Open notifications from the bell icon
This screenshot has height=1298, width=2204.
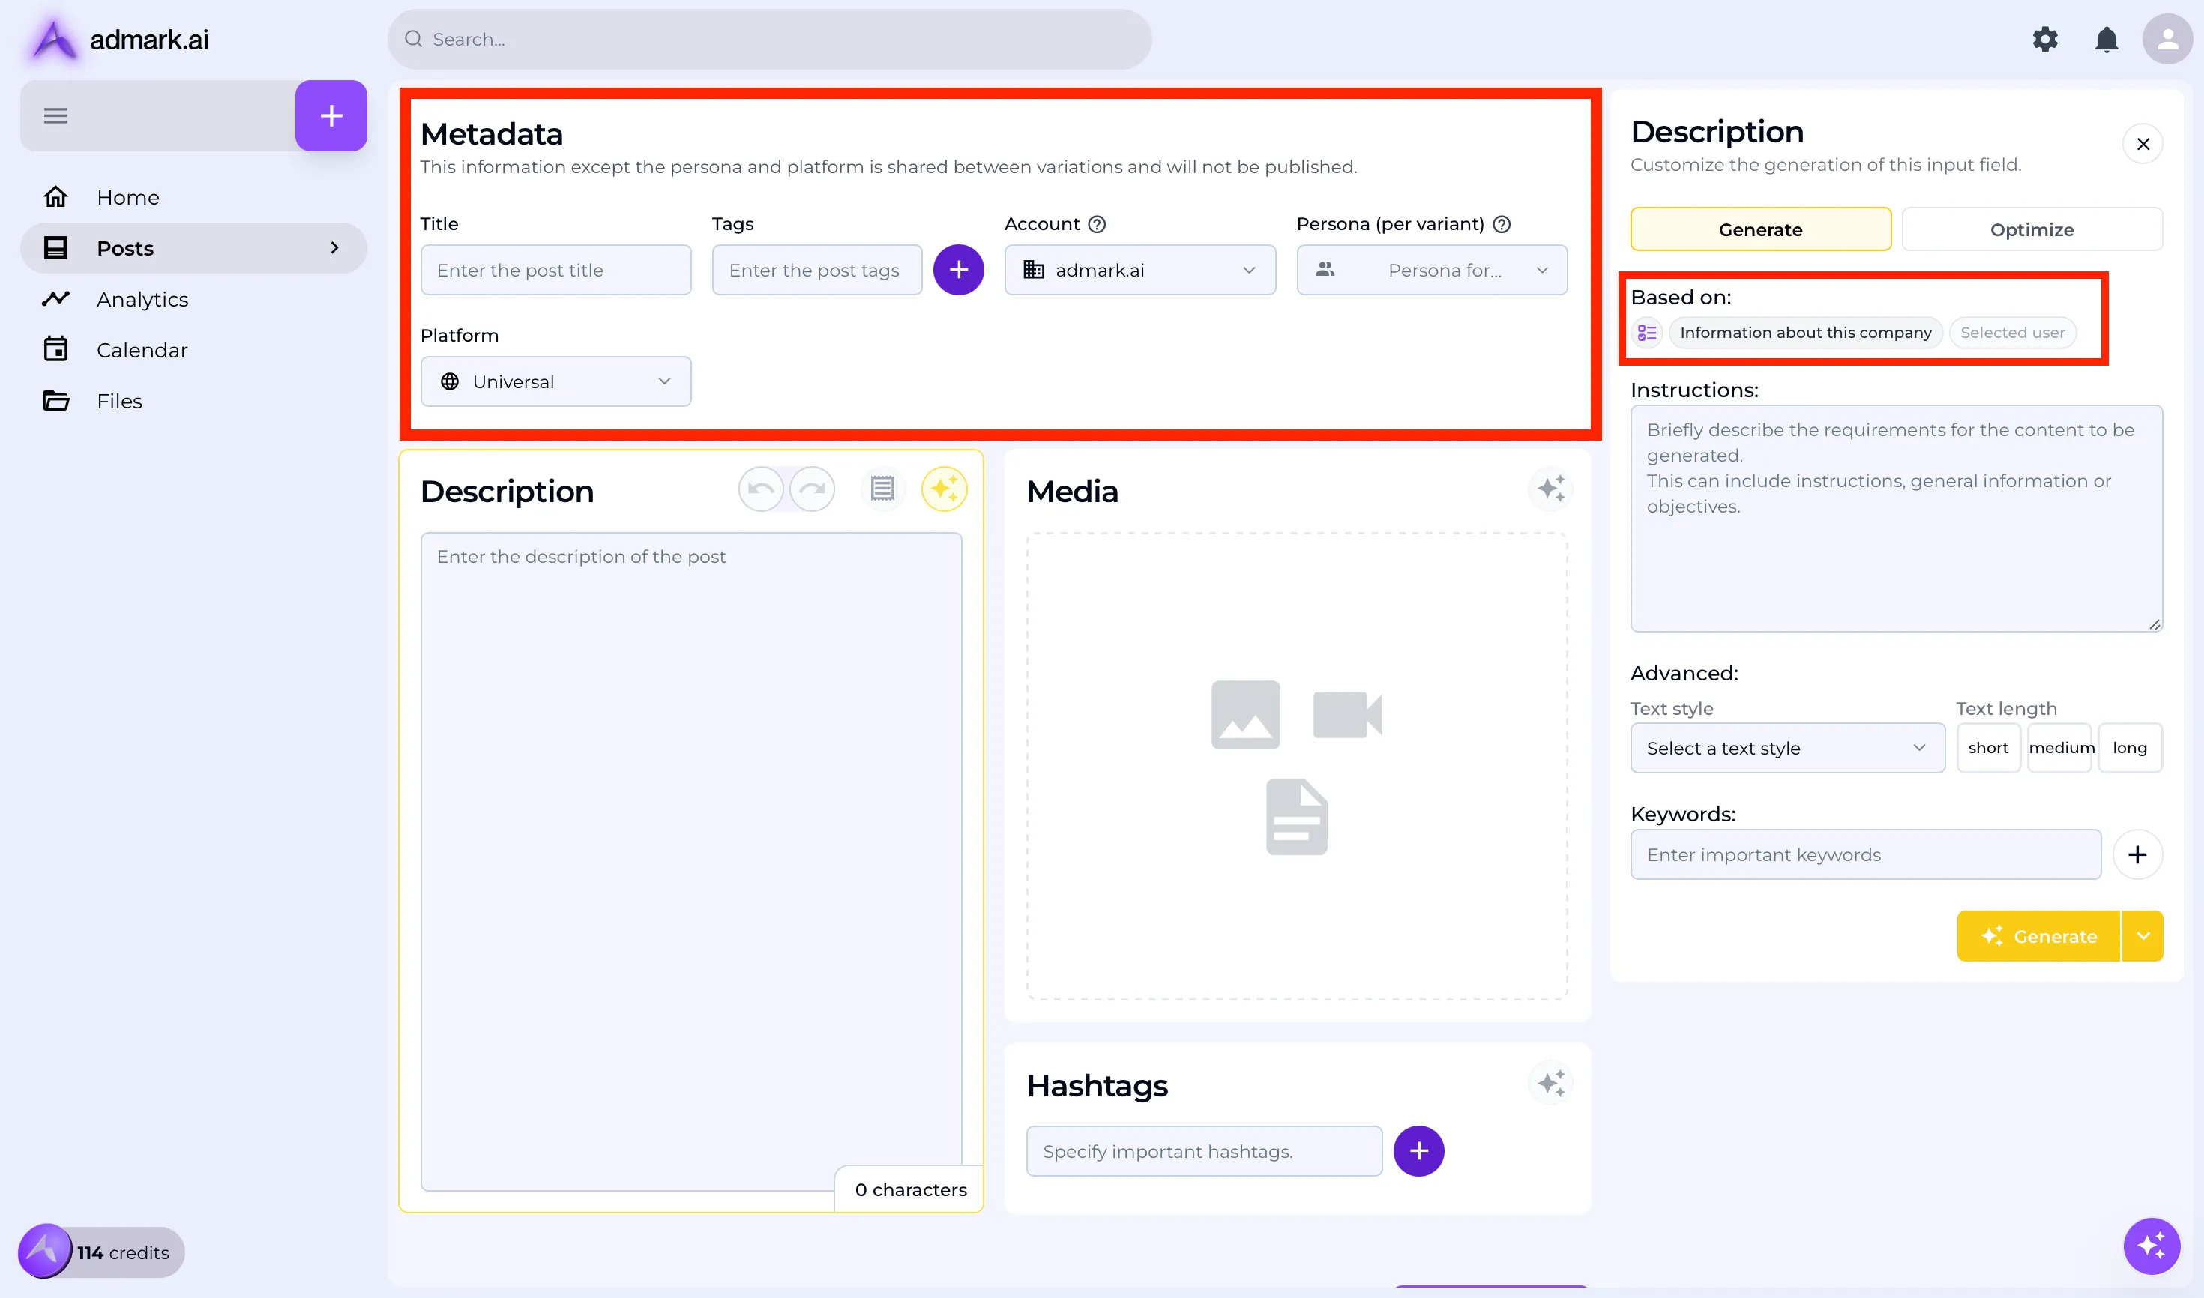tap(2106, 40)
